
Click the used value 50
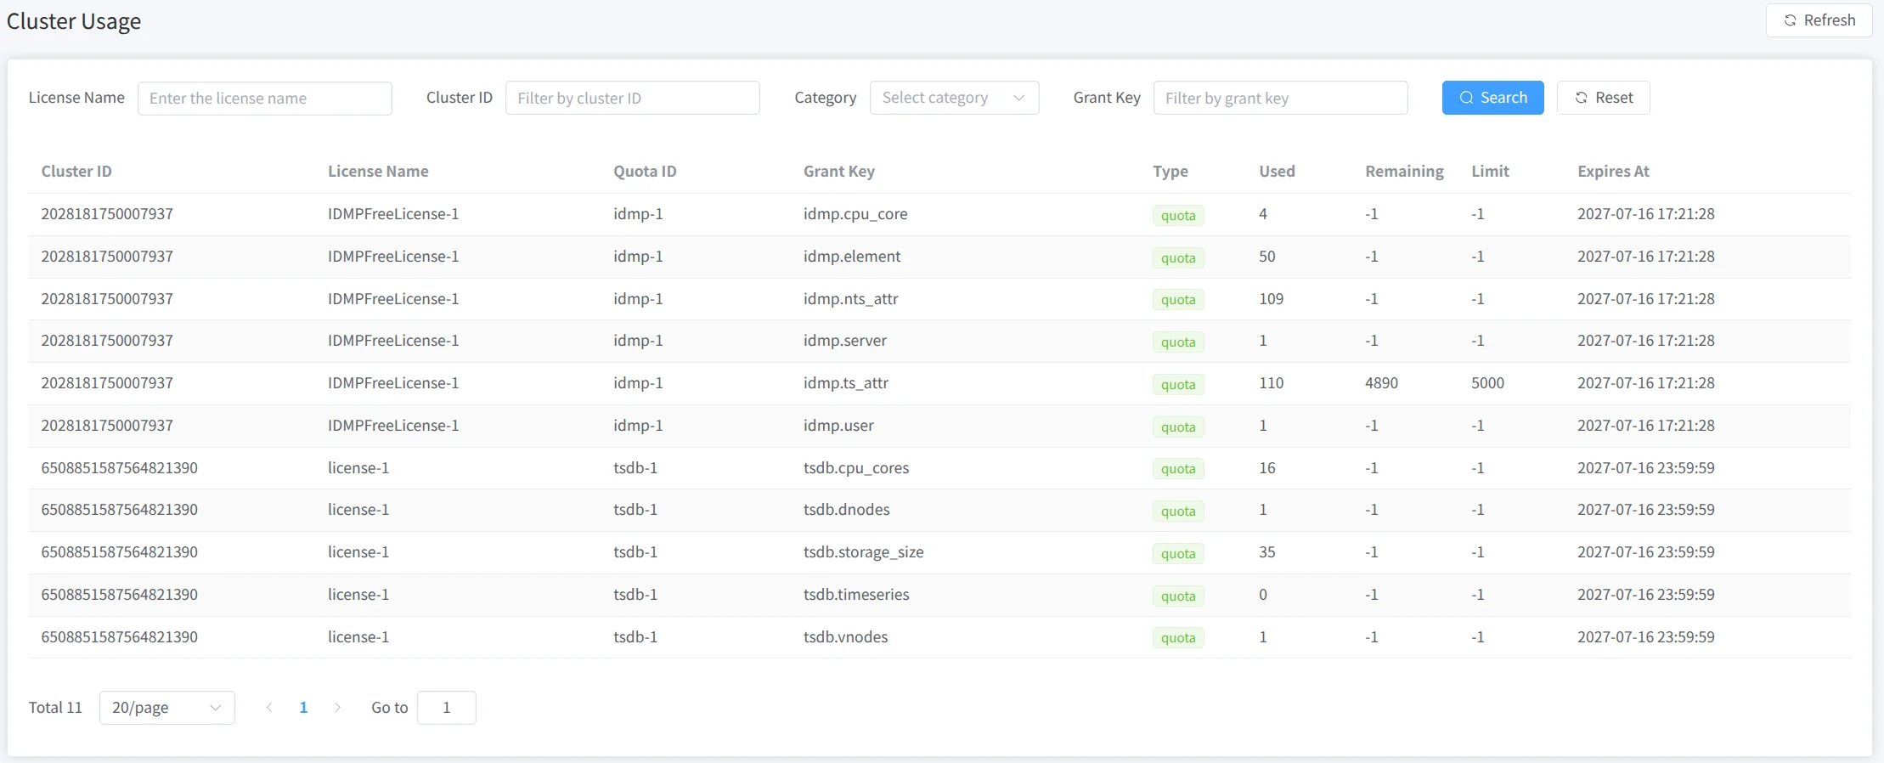(x=1266, y=257)
